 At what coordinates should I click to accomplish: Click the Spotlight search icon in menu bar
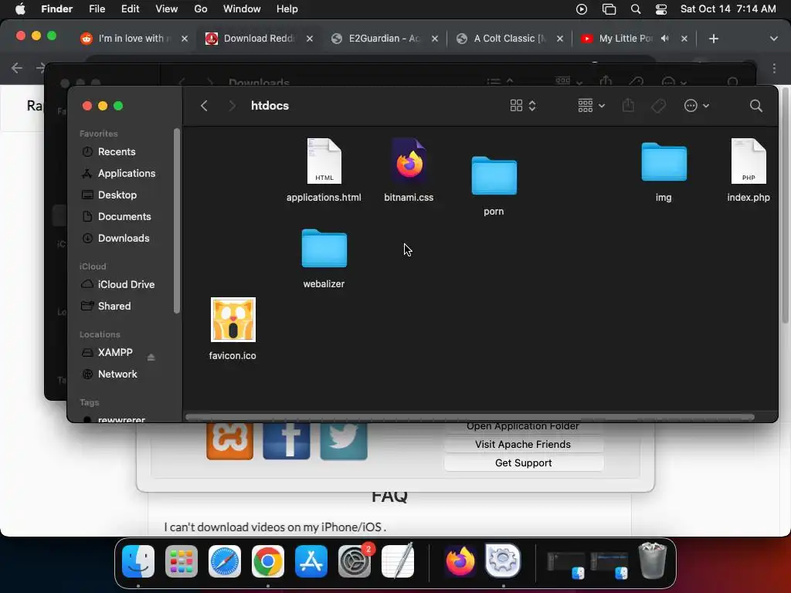[636, 9]
